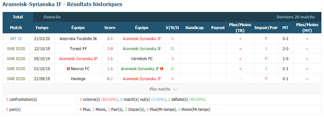324x117 pixels.
Task: Open the 2-6 score details
Action: point(110,38)
